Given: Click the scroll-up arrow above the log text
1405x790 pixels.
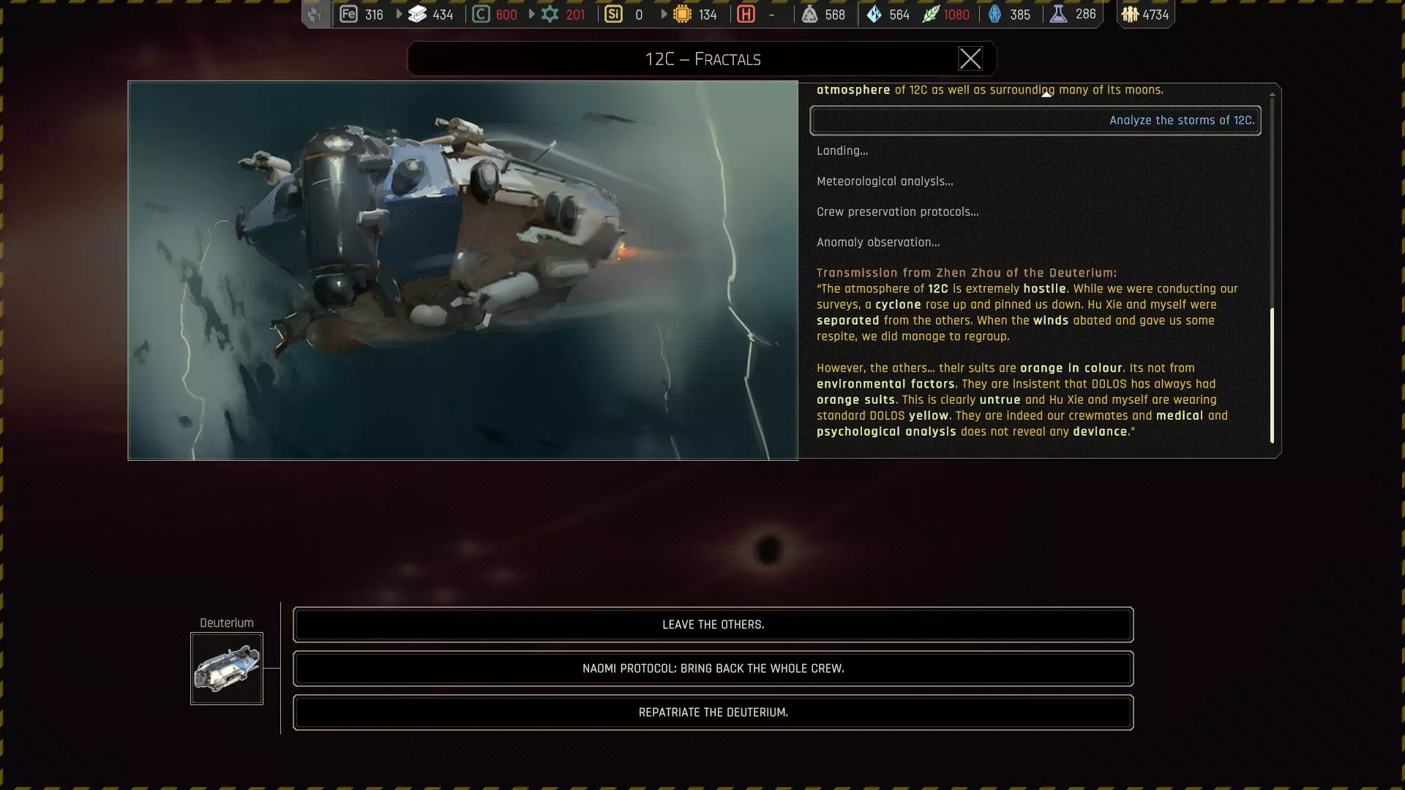Looking at the screenshot, I should 1046,94.
